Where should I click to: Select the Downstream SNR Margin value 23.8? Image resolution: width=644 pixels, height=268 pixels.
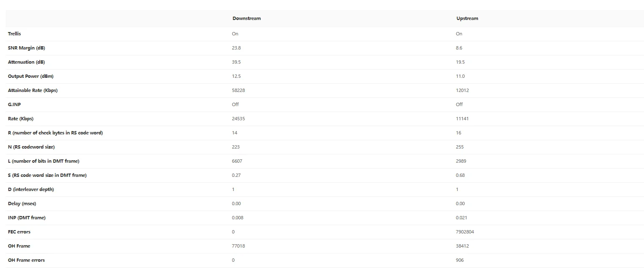[236, 48]
